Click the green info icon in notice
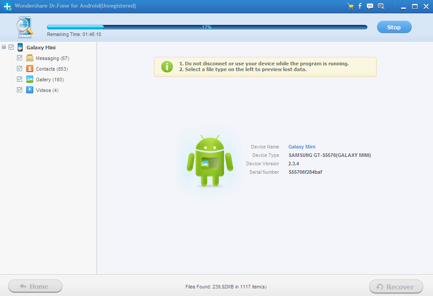The width and height of the screenshot is (433, 296). click(167, 67)
